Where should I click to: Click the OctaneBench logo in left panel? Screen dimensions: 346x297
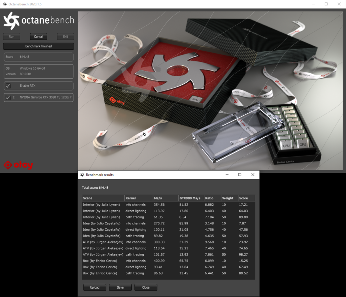tap(39, 21)
